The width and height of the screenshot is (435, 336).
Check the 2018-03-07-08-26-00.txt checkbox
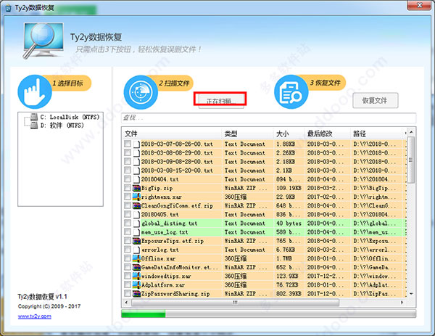click(x=128, y=144)
